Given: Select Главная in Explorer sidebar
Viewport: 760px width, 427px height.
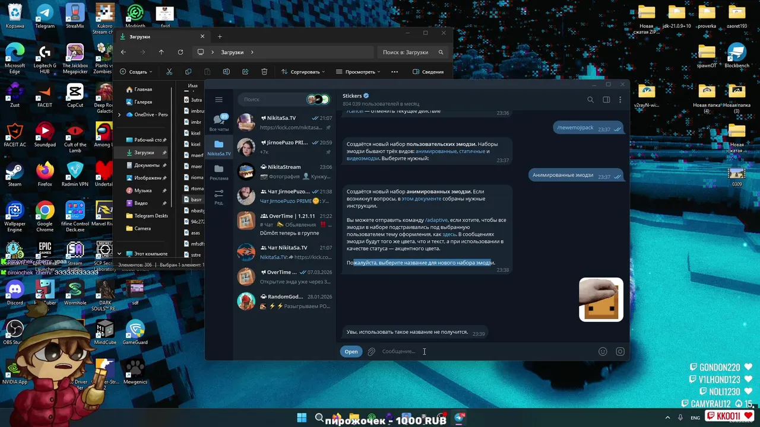Looking at the screenshot, I should [142, 90].
